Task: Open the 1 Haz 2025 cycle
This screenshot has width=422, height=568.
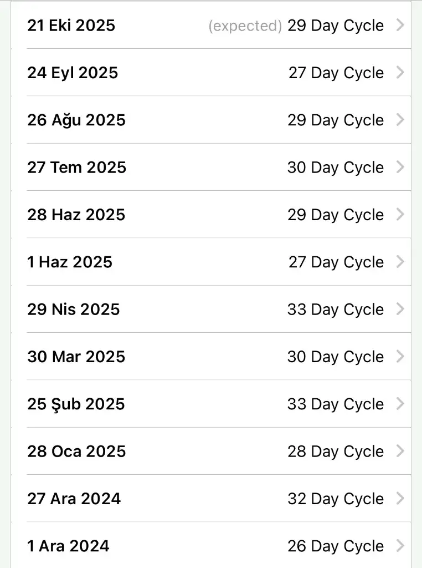Action: tap(210, 262)
